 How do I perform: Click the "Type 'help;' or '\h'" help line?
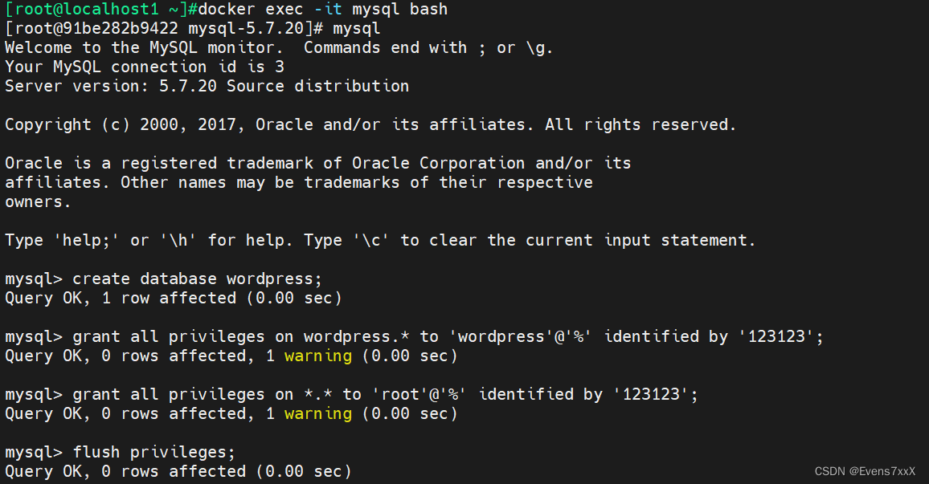380,240
